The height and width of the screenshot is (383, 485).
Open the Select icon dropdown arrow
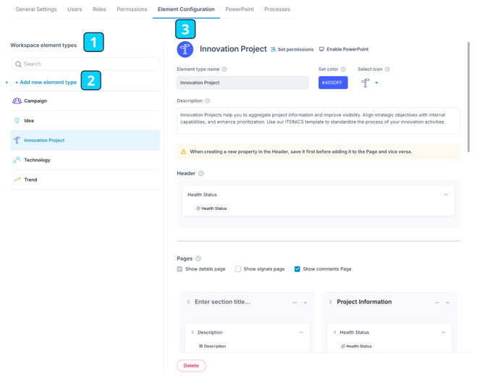tap(376, 83)
